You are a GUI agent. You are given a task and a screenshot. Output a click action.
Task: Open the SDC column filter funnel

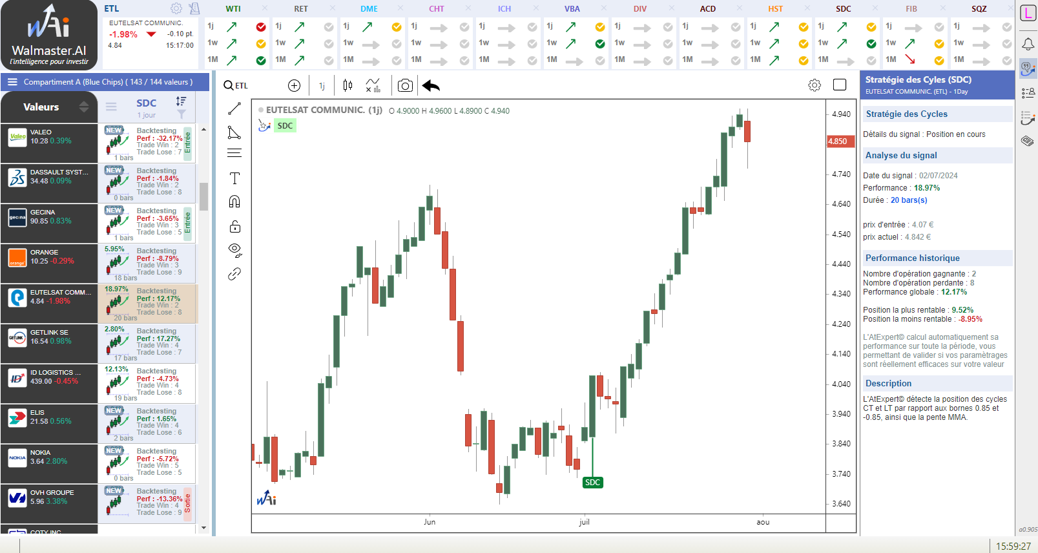click(x=182, y=114)
